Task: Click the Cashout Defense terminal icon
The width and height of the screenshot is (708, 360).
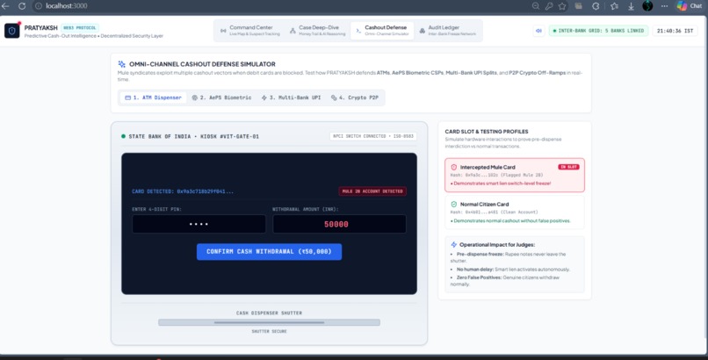Action: [x=358, y=31]
